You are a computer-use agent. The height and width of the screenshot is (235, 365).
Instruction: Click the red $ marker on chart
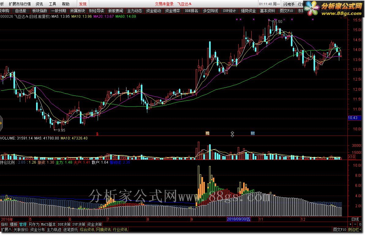pyautogui.click(x=97, y=134)
